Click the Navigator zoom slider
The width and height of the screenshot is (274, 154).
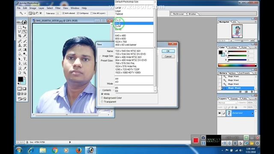(242, 41)
